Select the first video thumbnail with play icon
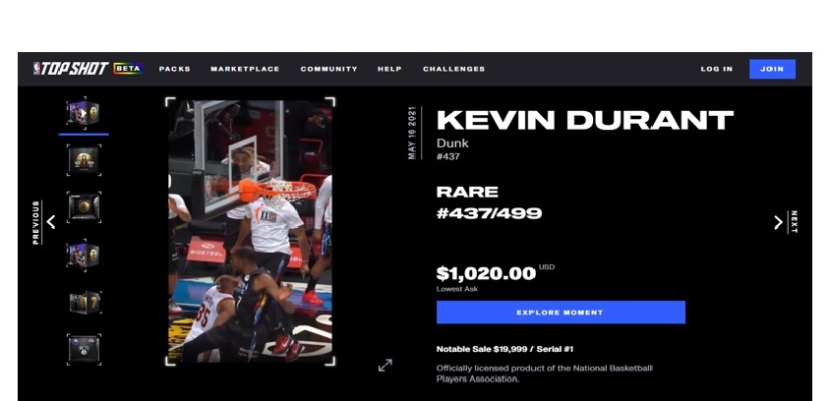Viewport: 830px width, 401px height. 84,113
